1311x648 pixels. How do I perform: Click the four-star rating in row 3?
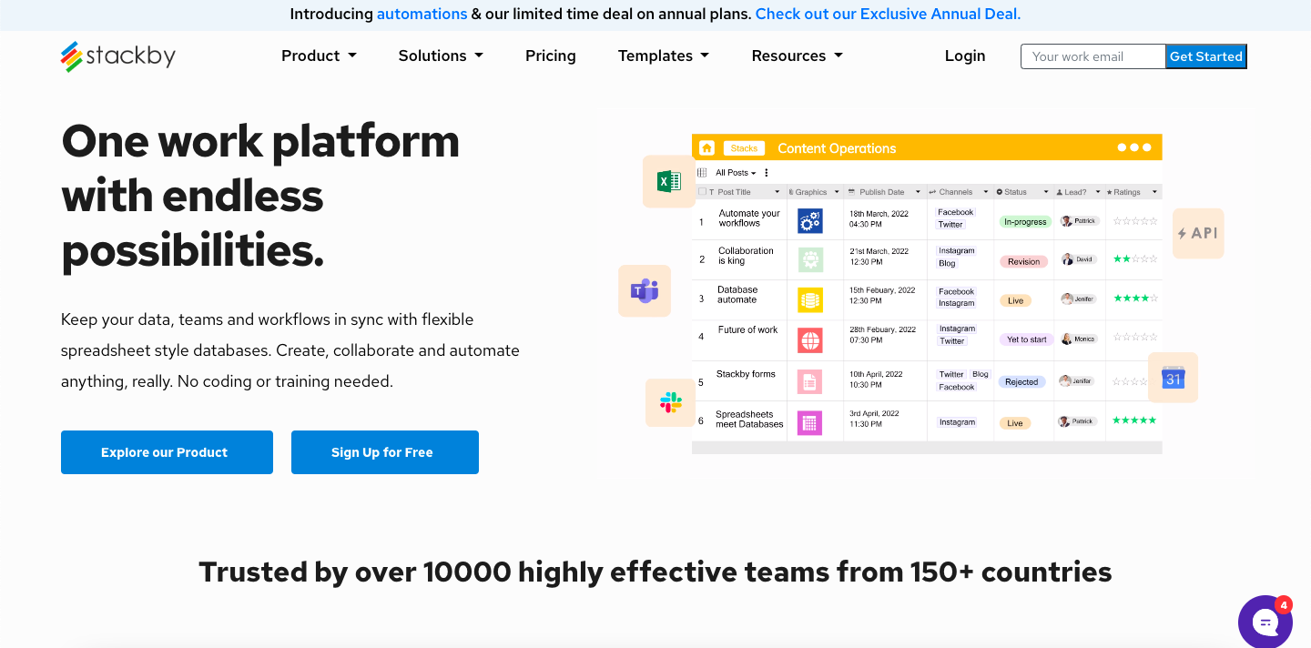(x=1135, y=299)
